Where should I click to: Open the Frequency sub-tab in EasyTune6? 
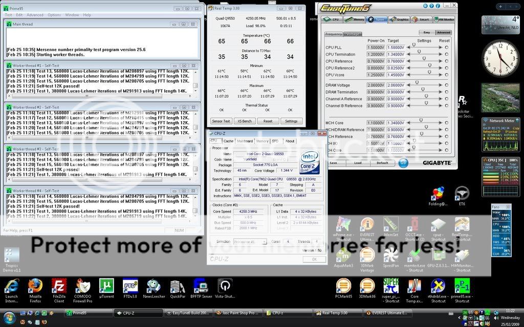click(x=334, y=34)
